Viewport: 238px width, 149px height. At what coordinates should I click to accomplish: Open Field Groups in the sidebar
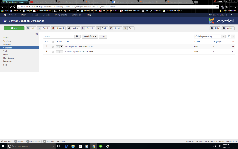[9, 58]
